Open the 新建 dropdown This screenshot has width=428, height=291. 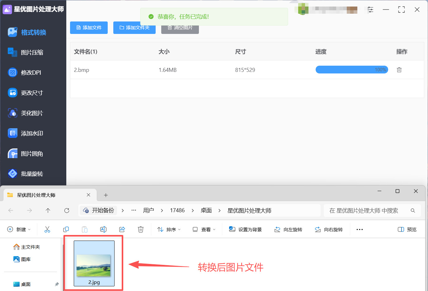(x=19, y=229)
